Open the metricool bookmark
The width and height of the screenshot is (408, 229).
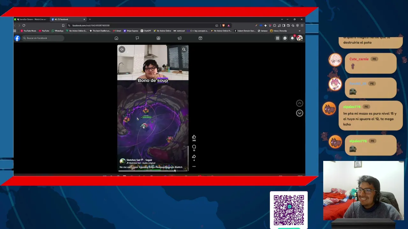(x=179, y=31)
